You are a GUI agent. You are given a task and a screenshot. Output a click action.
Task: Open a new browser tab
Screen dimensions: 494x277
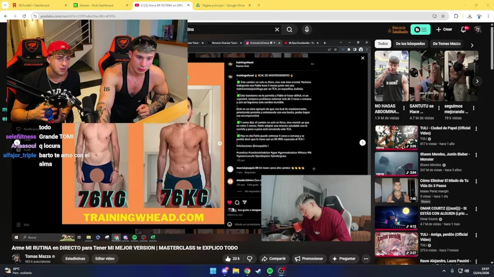(x=259, y=5)
